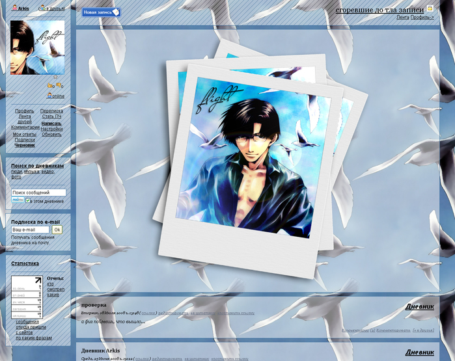Click the thumbs-up rating icon

(50, 85)
